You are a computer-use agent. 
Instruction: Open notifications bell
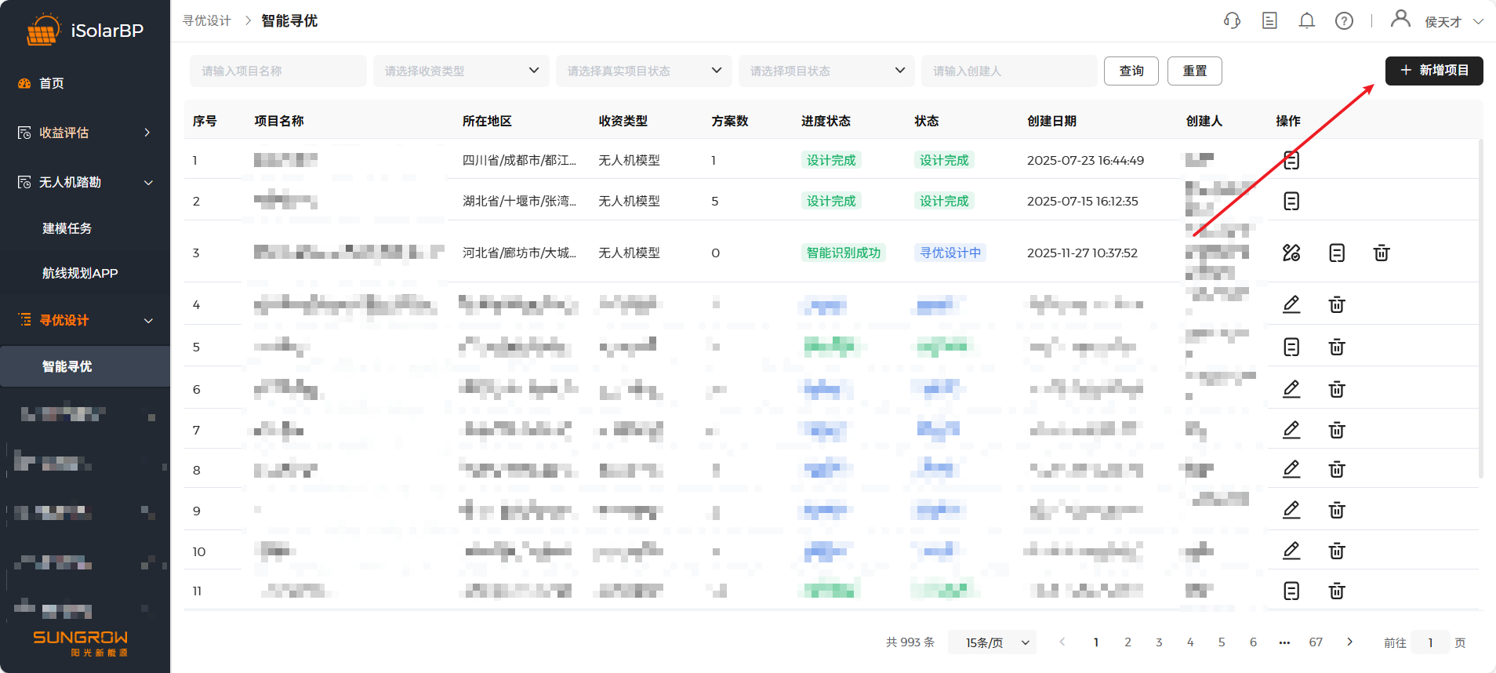tap(1306, 21)
